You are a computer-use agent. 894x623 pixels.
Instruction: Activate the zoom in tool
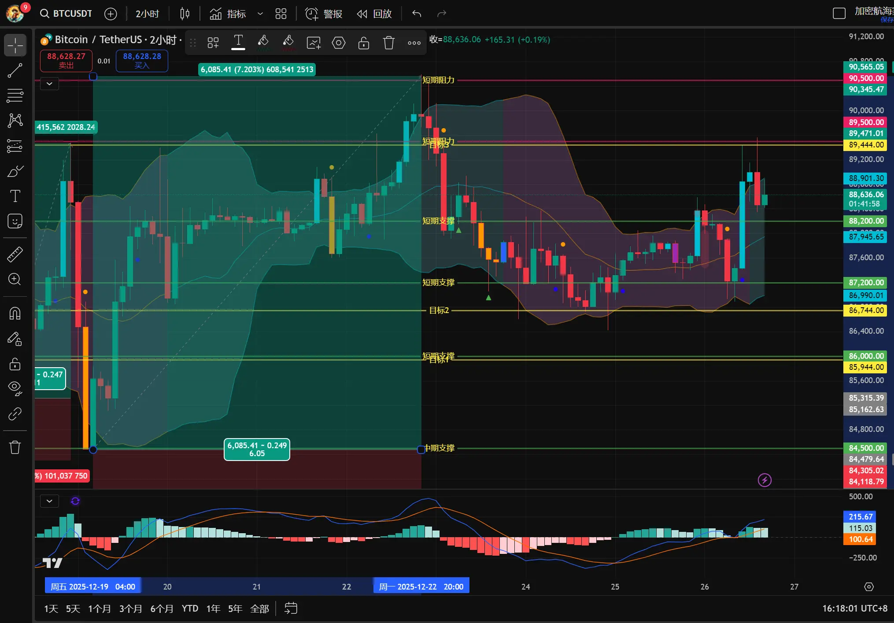(x=15, y=279)
